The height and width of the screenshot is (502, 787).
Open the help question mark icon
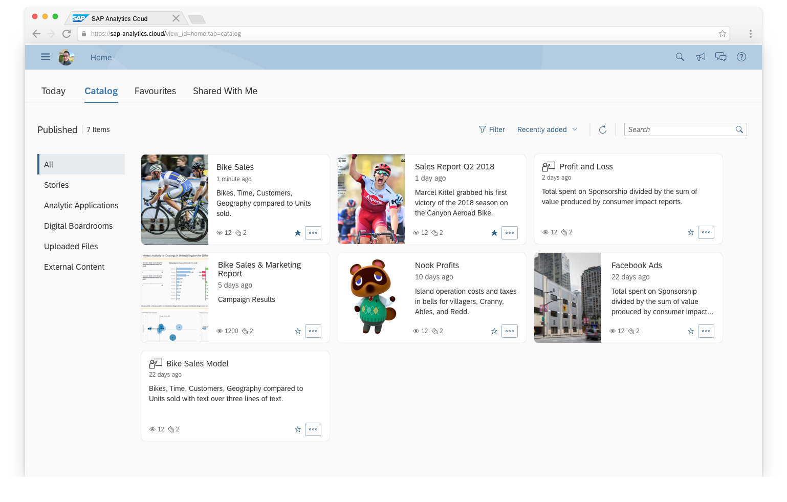(741, 57)
